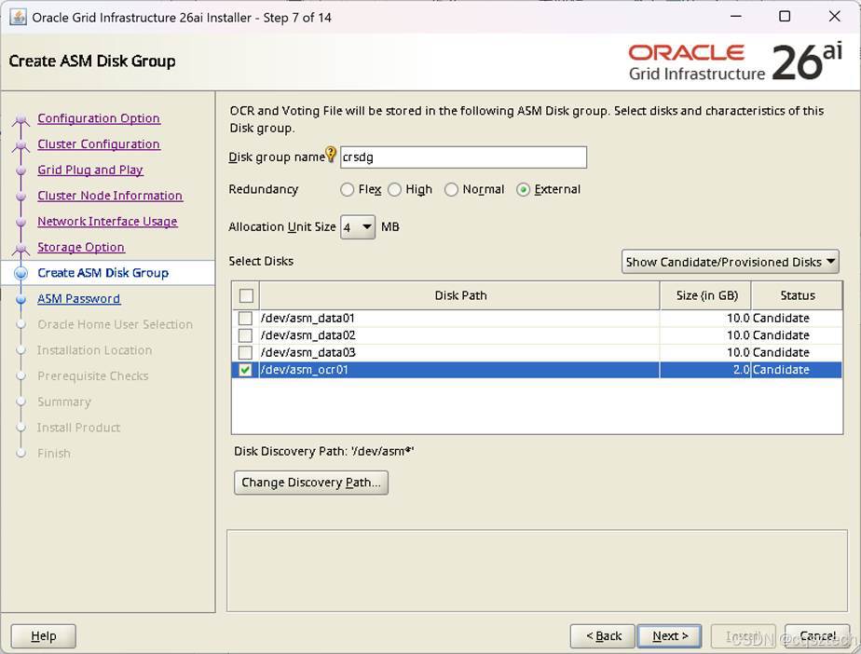Go to Grid Plug and Play step

pyautogui.click(x=90, y=170)
